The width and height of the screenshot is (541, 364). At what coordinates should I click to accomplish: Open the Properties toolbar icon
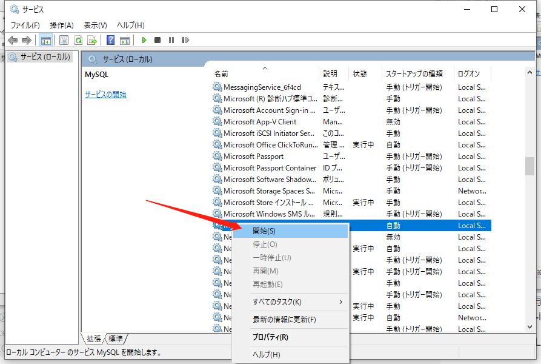pyautogui.click(x=64, y=41)
